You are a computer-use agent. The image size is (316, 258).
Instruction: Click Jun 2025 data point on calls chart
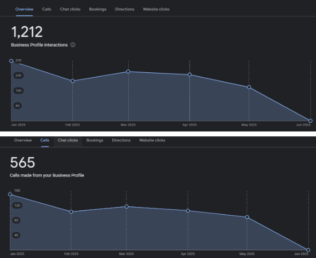point(308,250)
